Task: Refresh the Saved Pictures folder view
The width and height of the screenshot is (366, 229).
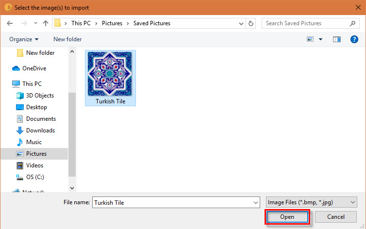Action: click(x=250, y=23)
